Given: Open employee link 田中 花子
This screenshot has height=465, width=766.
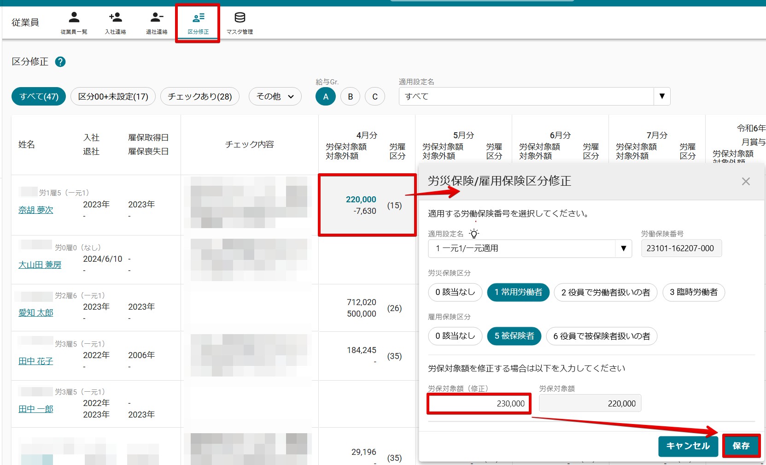Looking at the screenshot, I should point(36,361).
